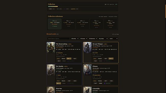The image size is (166, 93).
Task: Click Rename on The Last Whisper card
Action: [x=100, y=58]
